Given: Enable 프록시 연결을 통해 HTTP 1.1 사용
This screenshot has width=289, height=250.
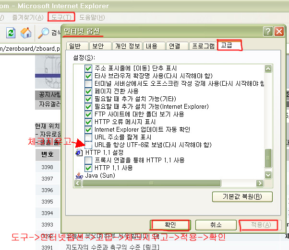Looking at the screenshot, I should point(88,160).
